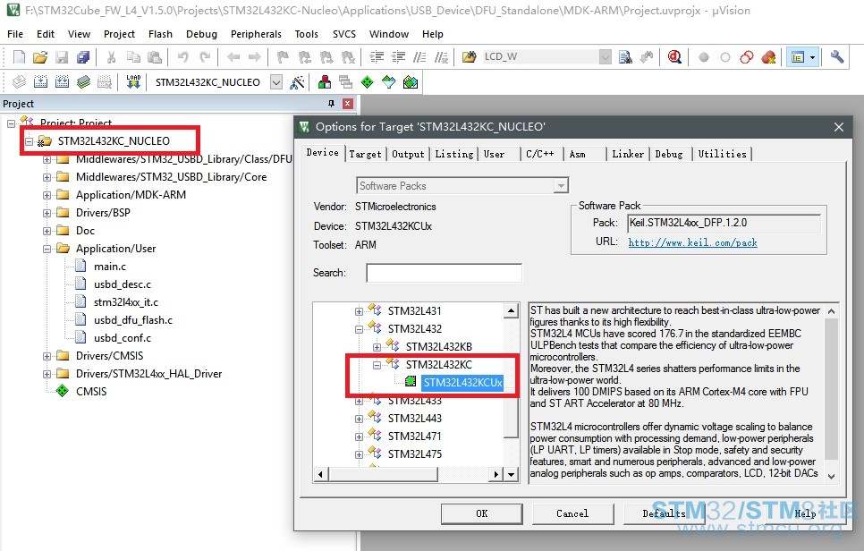Open the Peripherals menu
Viewport: 864px width, 551px height.
tap(256, 34)
